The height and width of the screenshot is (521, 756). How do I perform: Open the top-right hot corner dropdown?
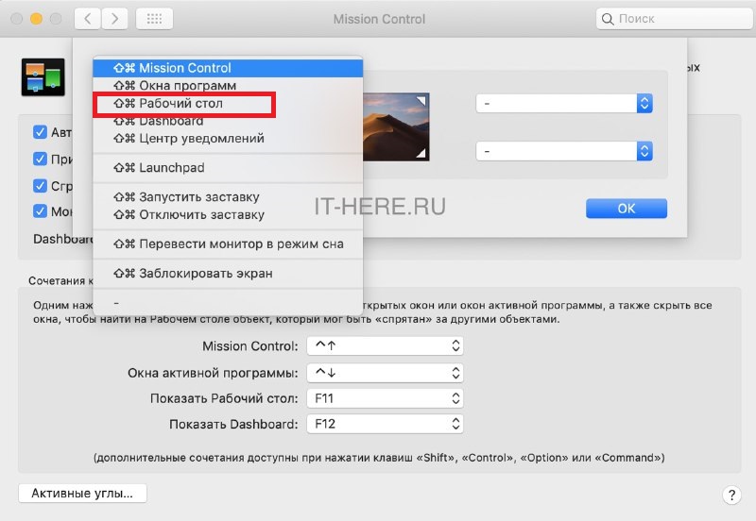tap(564, 104)
